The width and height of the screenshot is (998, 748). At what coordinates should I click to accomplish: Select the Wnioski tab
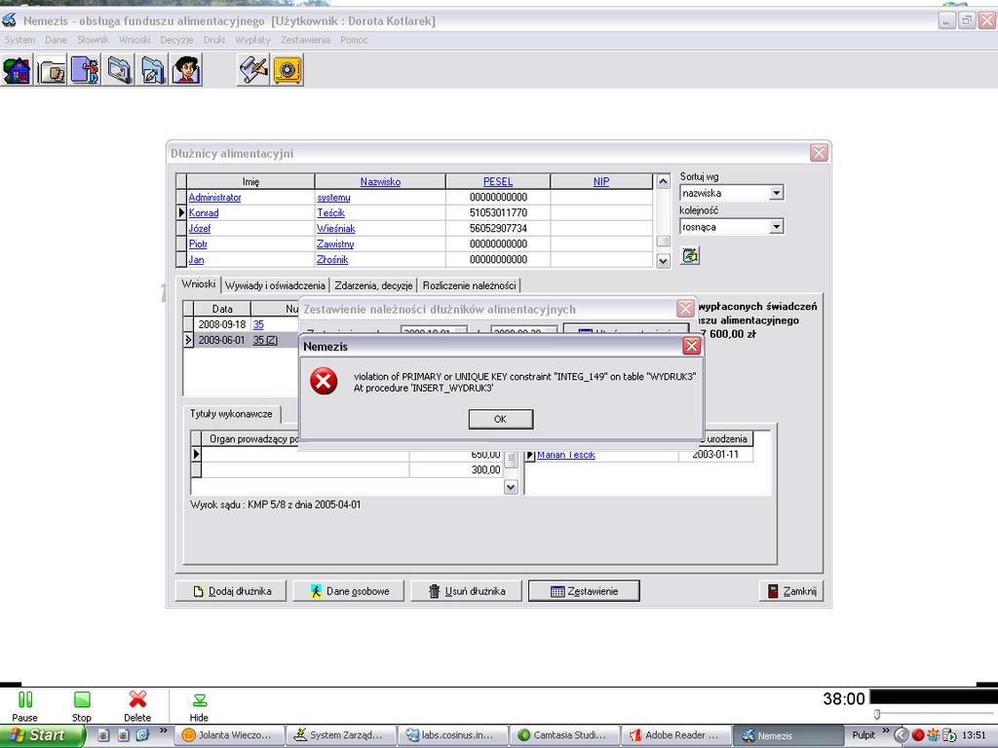(x=199, y=283)
